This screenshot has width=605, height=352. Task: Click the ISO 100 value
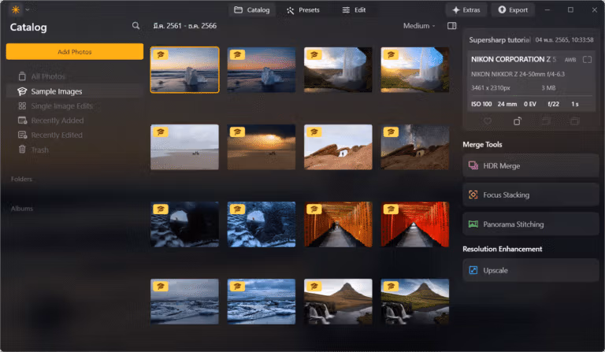[x=481, y=104]
